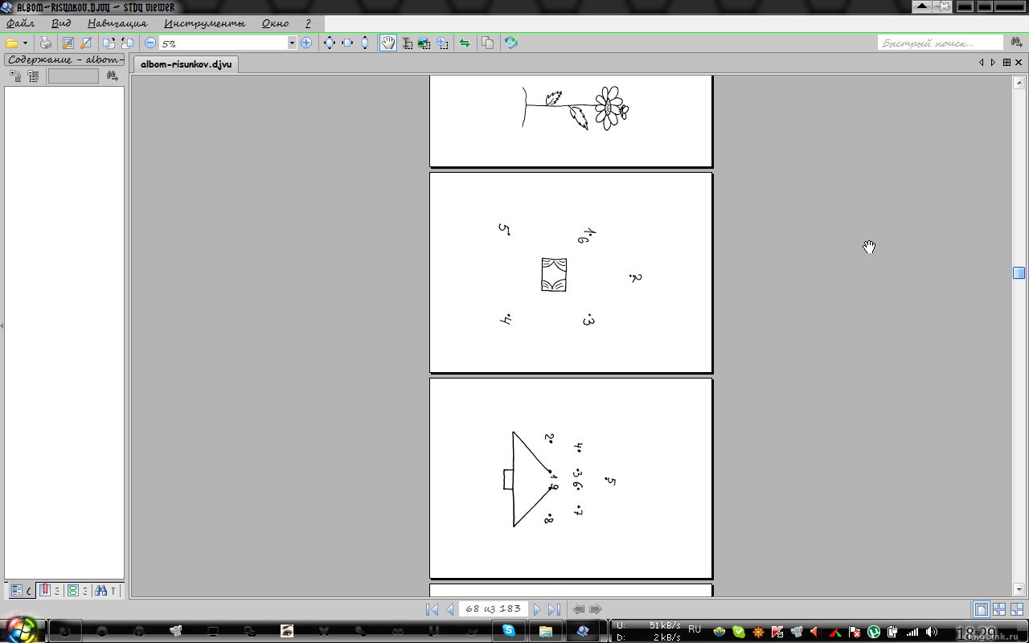Screen dimensions: 1029x643
Task: Toggle single page layout view
Action: 981,610
